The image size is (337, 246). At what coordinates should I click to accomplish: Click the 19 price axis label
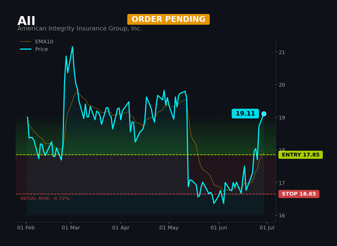click(x=282, y=117)
